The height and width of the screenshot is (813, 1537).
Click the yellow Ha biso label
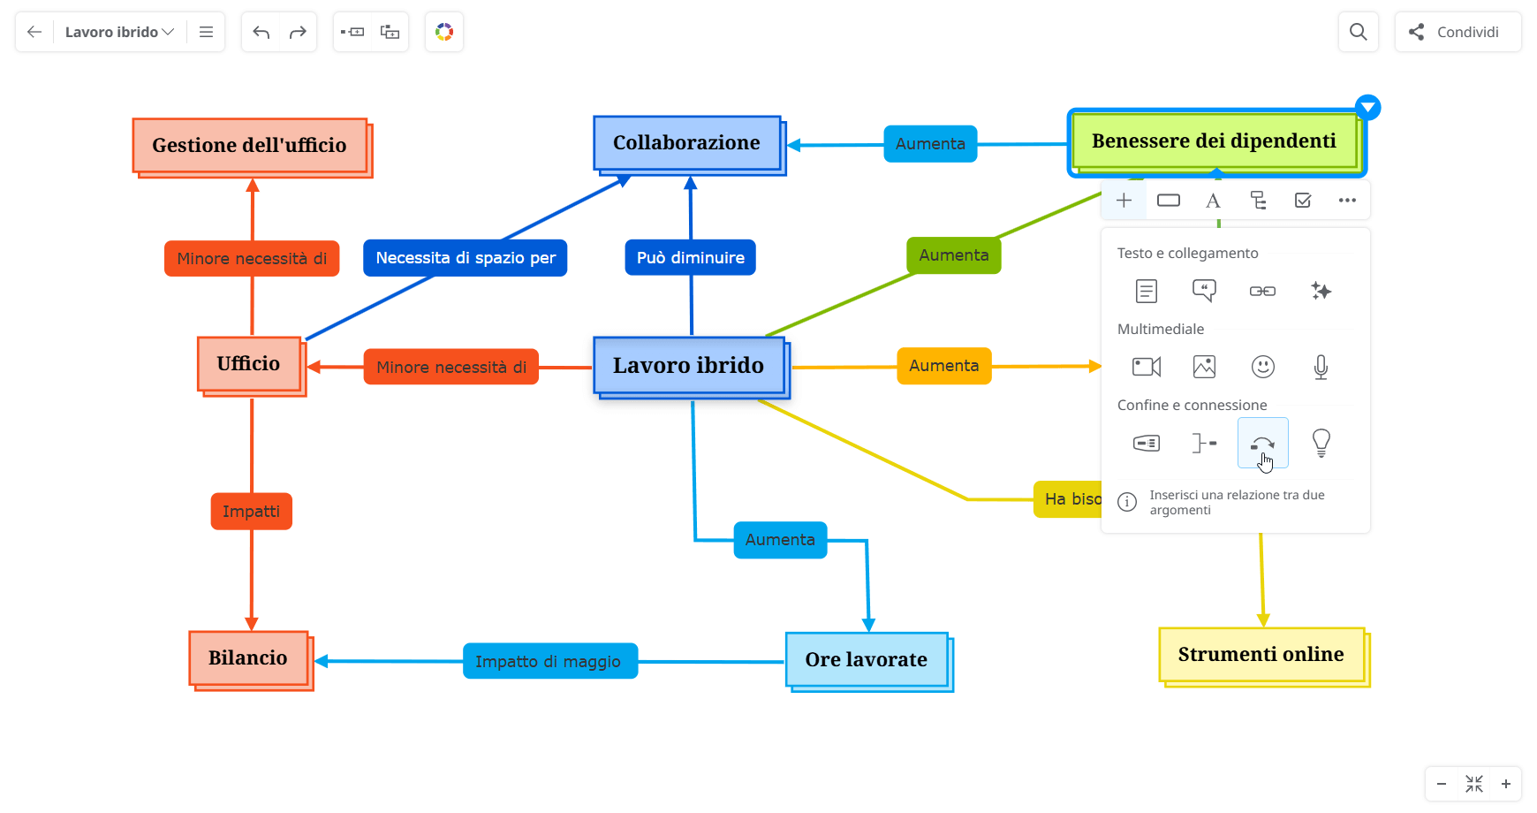[1068, 499]
